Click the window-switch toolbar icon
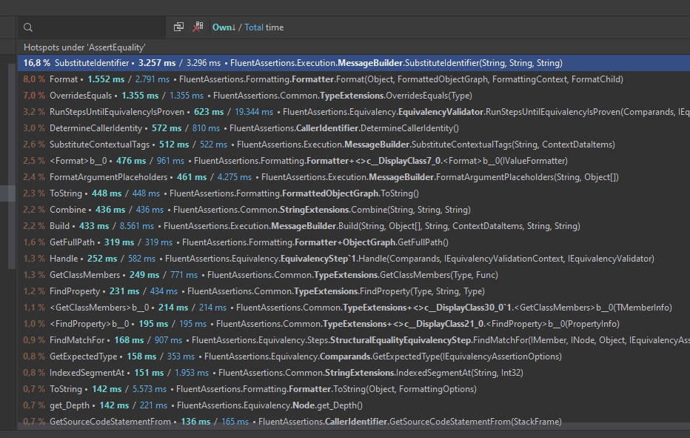The width and height of the screenshot is (690, 438). (178, 27)
